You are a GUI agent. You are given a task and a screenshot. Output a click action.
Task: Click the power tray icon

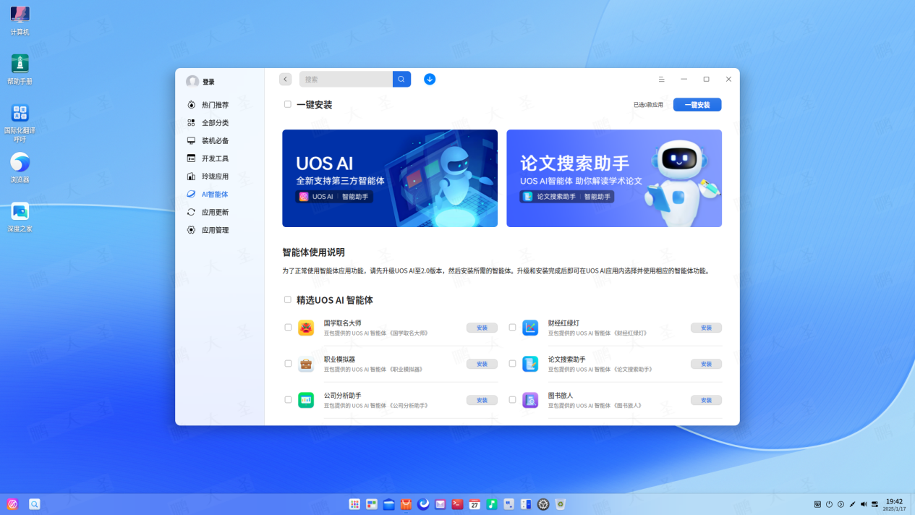pyautogui.click(x=829, y=504)
